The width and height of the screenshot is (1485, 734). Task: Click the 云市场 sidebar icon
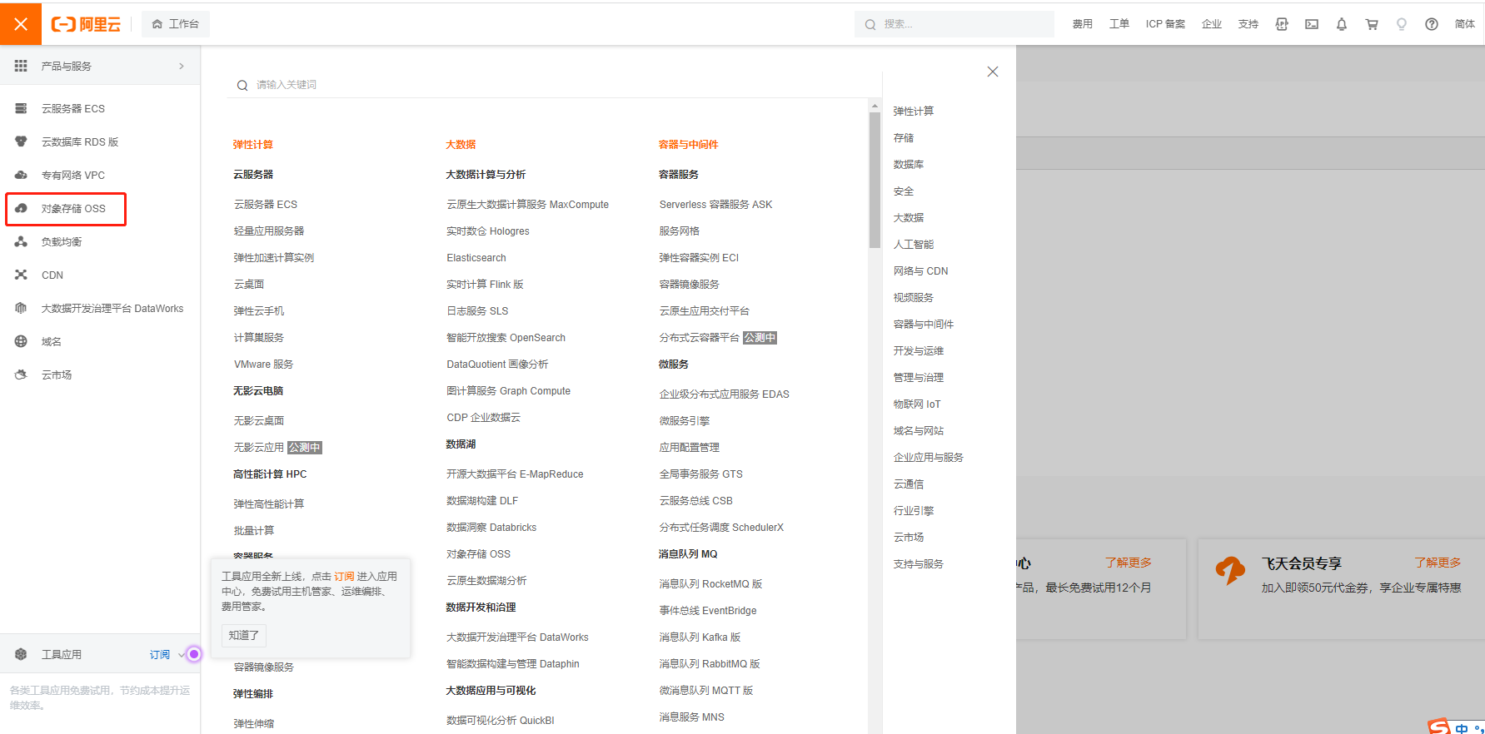21,374
